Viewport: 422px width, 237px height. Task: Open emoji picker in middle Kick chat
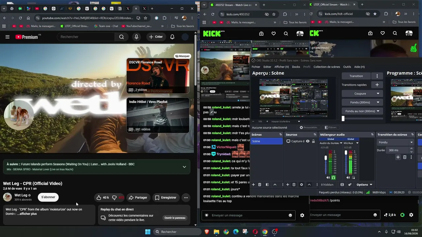290,215
